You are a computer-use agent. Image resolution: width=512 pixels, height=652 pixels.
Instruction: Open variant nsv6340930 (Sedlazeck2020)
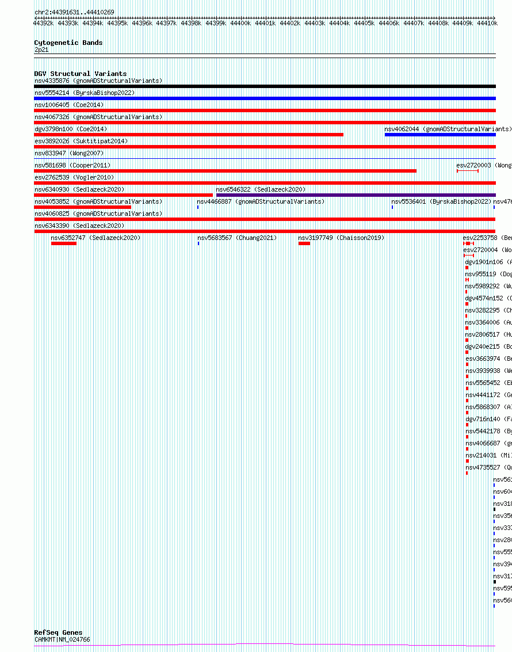point(79,189)
